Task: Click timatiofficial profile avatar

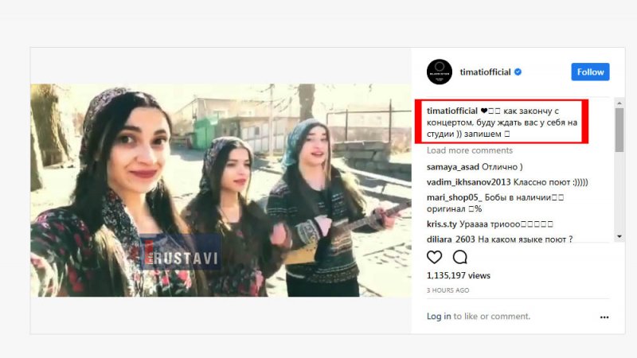Action: [x=440, y=72]
